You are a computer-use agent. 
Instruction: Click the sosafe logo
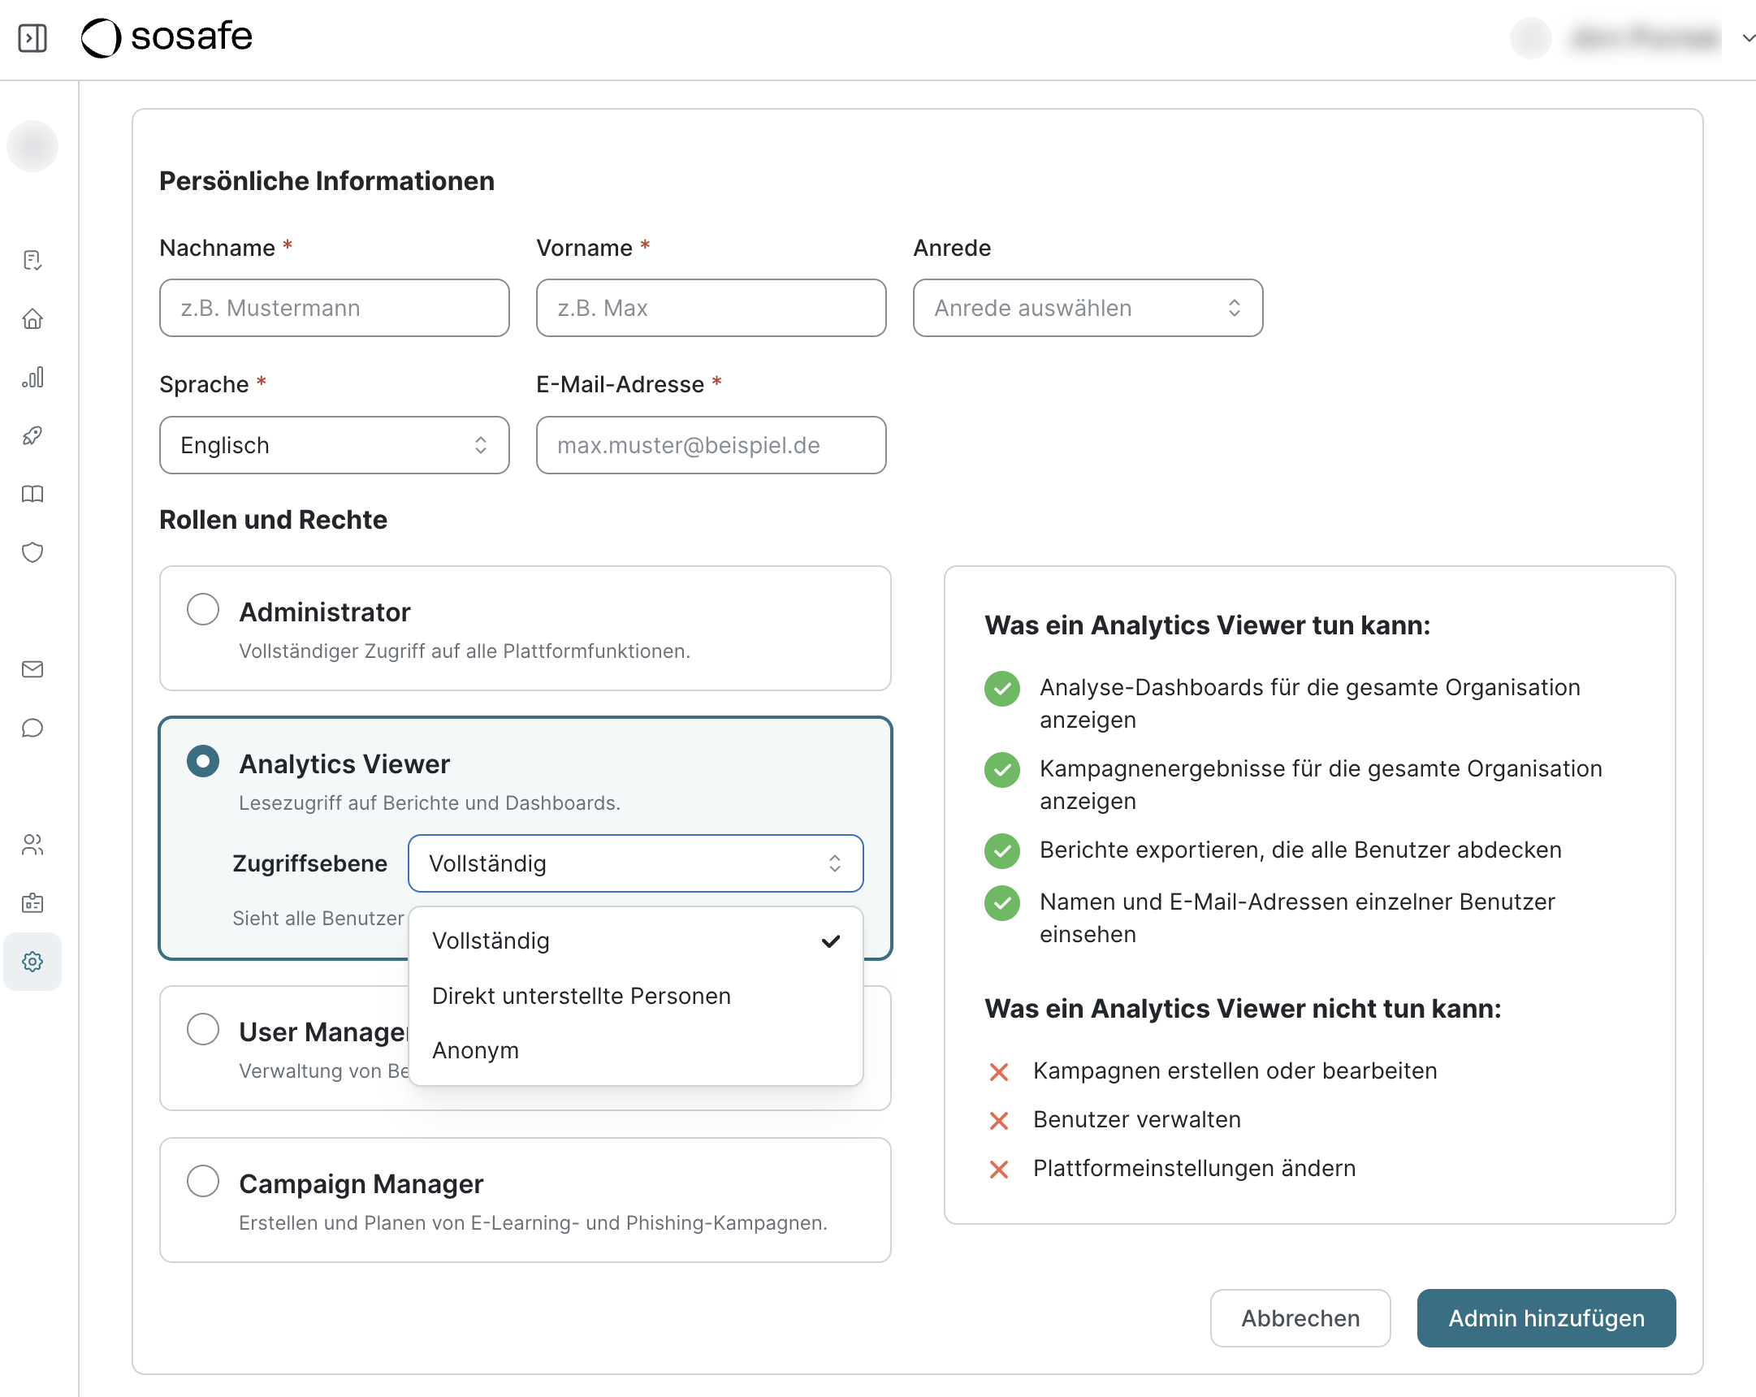click(x=167, y=37)
